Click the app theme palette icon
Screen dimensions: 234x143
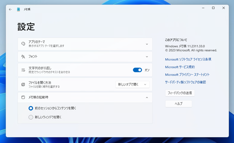point(23,44)
